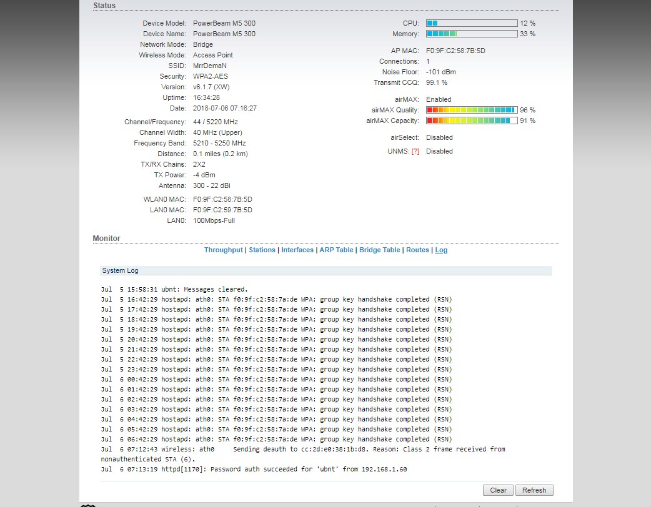Click UNMS value Disabled
Screen dimensions: 651x507
[x=439, y=152]
